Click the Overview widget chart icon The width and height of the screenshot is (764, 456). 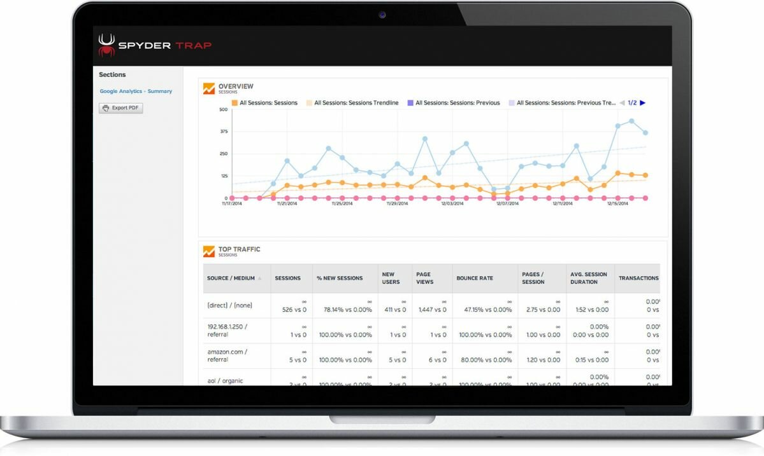(x=208, y=88)
